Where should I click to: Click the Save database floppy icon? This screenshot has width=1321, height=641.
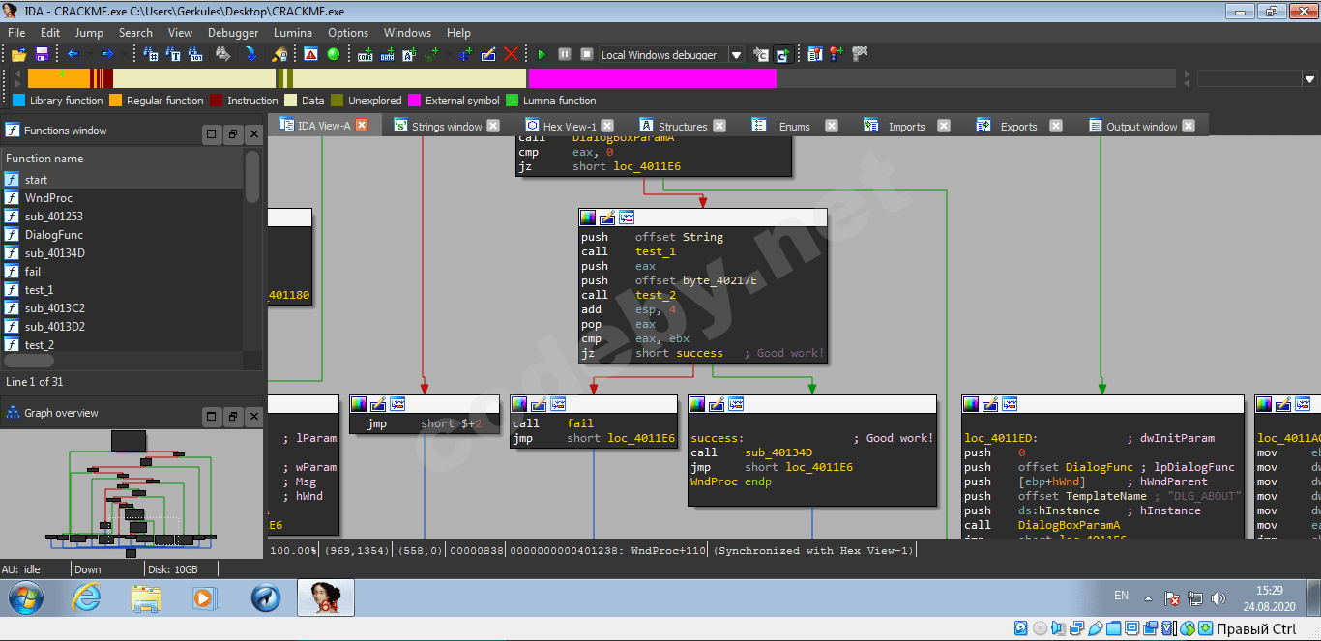point(42,54)
